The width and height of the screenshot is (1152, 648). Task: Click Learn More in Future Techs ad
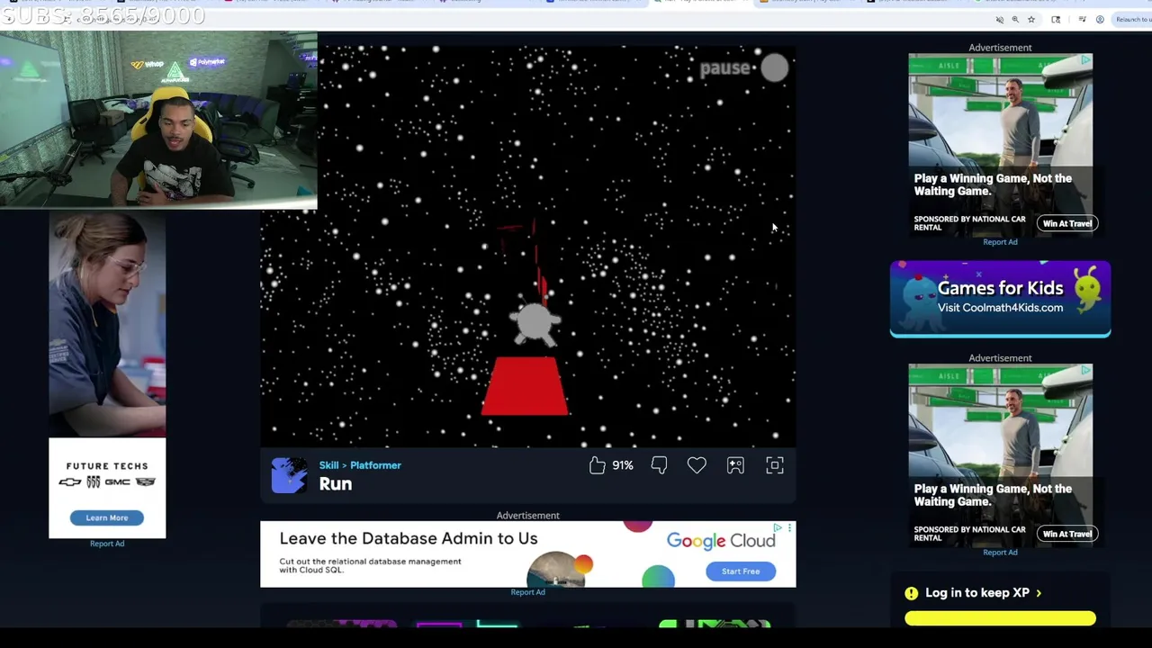tap(107, 517)
